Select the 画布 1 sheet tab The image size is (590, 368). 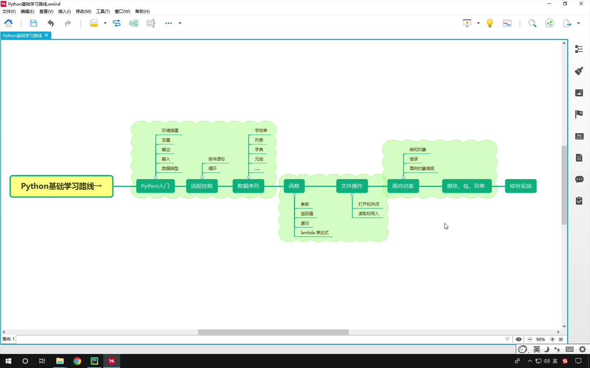(x=8, y=339)
